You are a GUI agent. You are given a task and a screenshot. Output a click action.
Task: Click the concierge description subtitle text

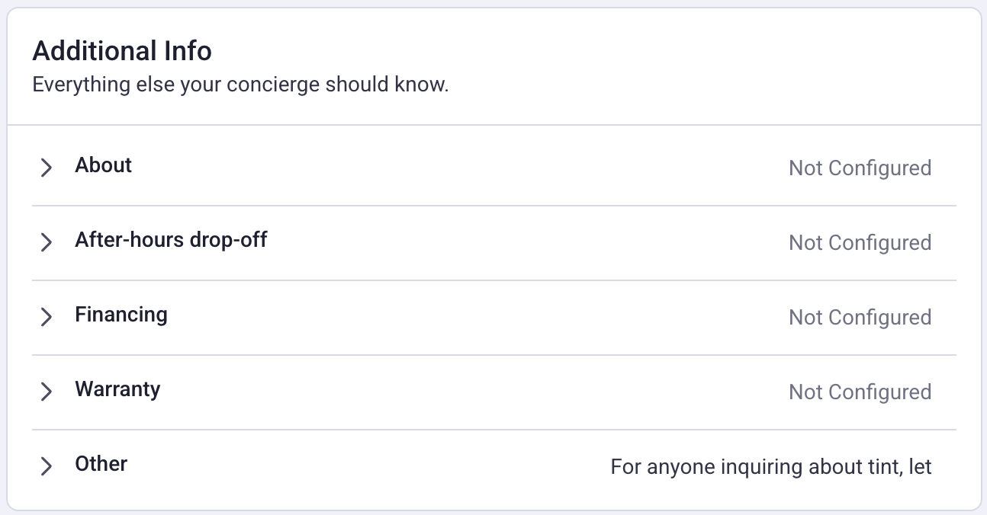tap(240, 85)
